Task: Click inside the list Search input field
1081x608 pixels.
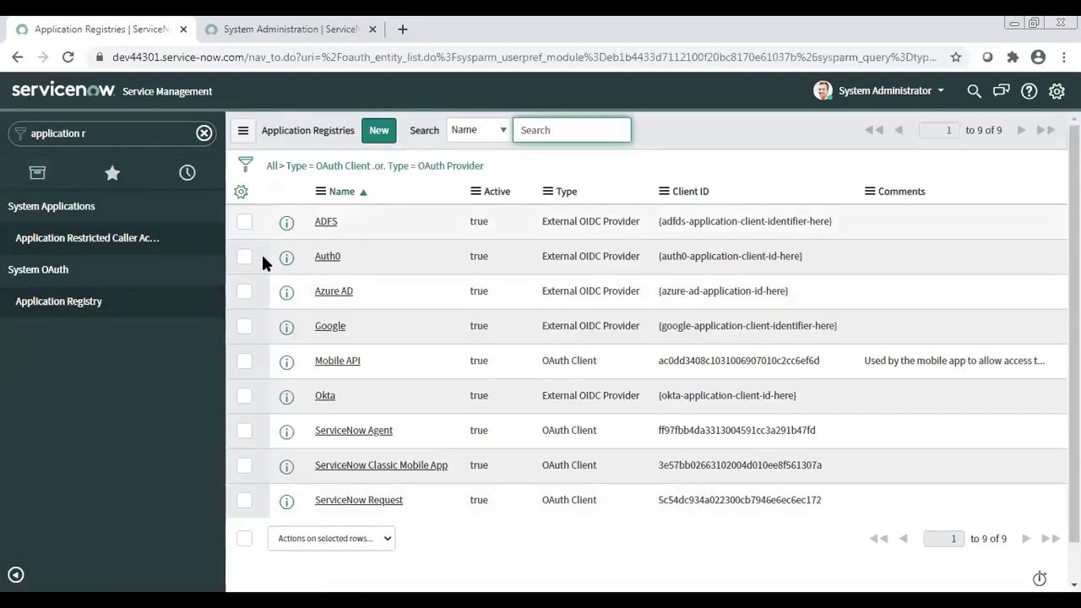Action: (572, 129)
